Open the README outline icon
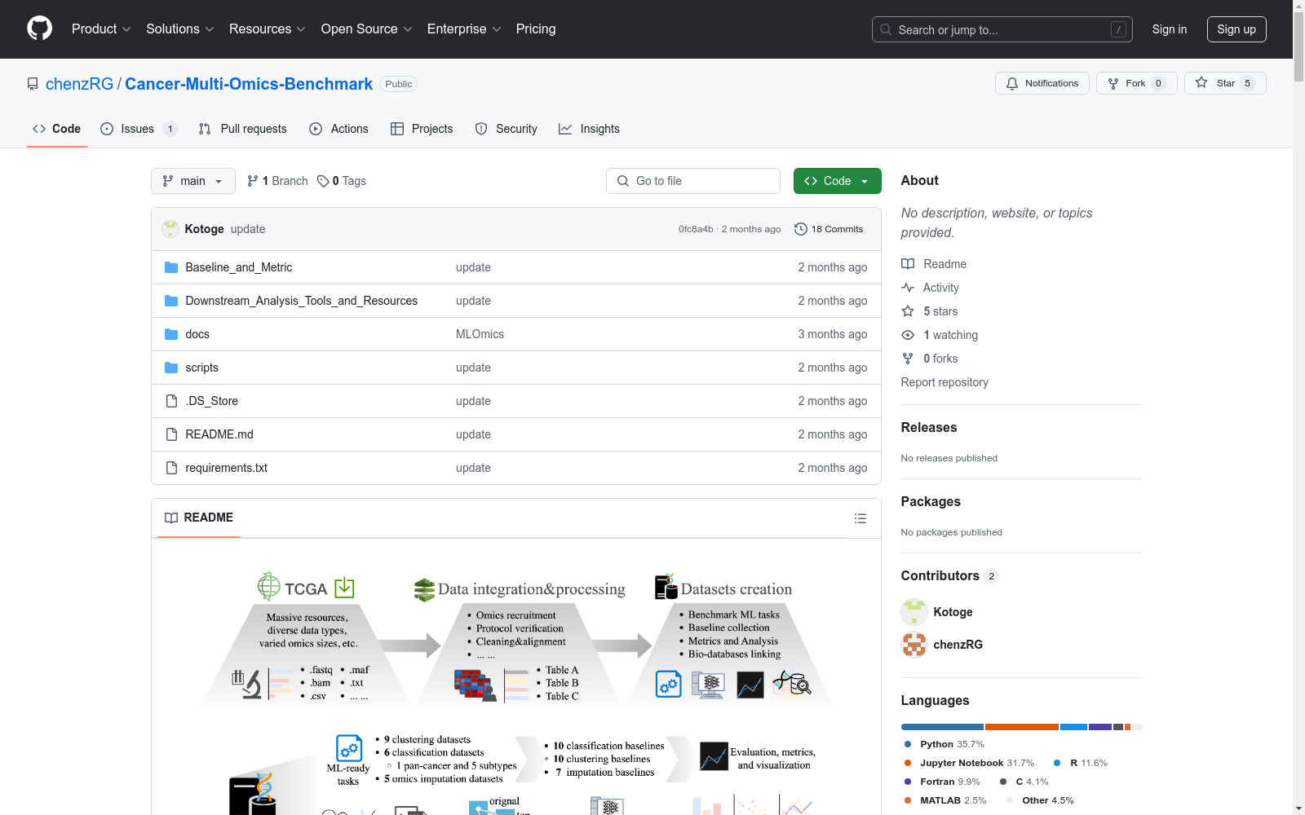The image size is (1305, 815). pos(860,518)
